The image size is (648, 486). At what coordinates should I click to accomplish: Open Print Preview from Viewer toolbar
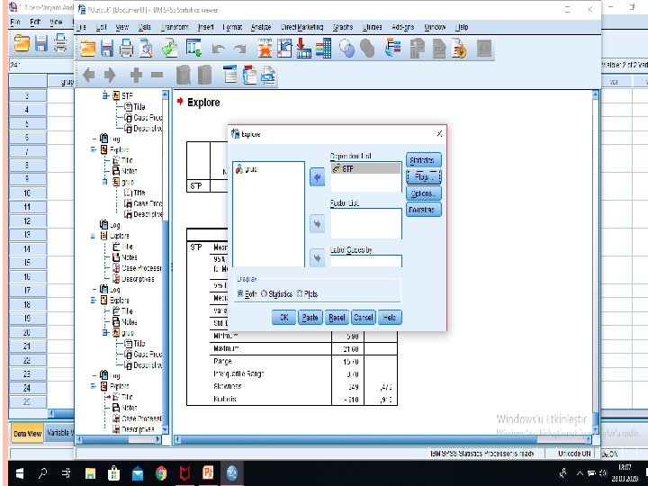146,48
